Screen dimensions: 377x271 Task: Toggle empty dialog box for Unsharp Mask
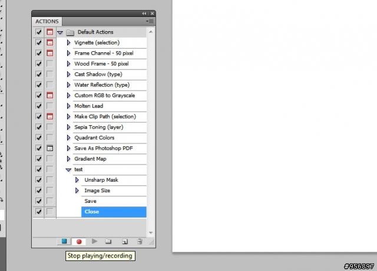[49, 180]
